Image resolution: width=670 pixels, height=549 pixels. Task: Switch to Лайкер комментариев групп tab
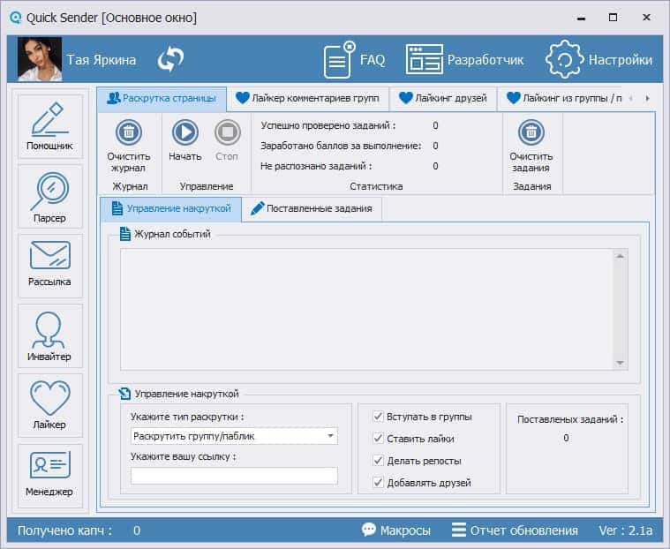coord(308,98)
